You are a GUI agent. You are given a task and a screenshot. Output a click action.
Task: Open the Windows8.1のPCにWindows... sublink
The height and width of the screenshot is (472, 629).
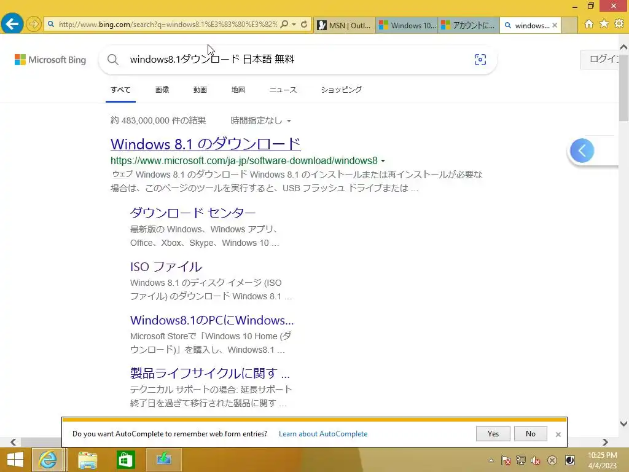pos(212,320)
